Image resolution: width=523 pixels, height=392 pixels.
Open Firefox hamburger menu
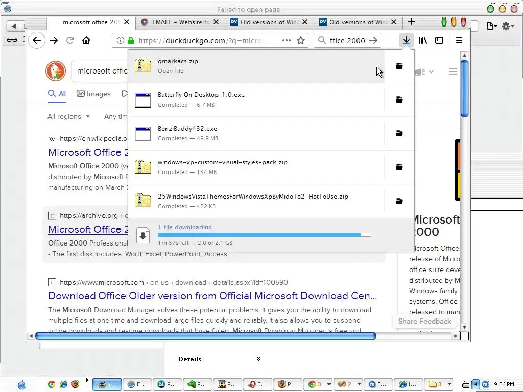[x=459, y=41]
